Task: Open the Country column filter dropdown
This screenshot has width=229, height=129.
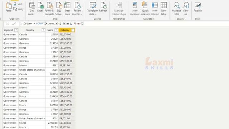Action: (x=43, y=30)
